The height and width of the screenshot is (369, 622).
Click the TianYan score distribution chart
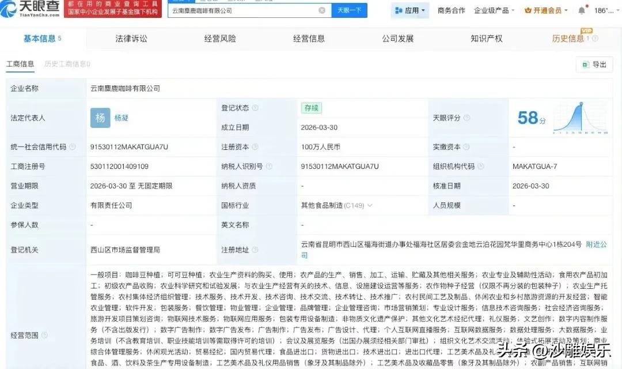point(581,118)
